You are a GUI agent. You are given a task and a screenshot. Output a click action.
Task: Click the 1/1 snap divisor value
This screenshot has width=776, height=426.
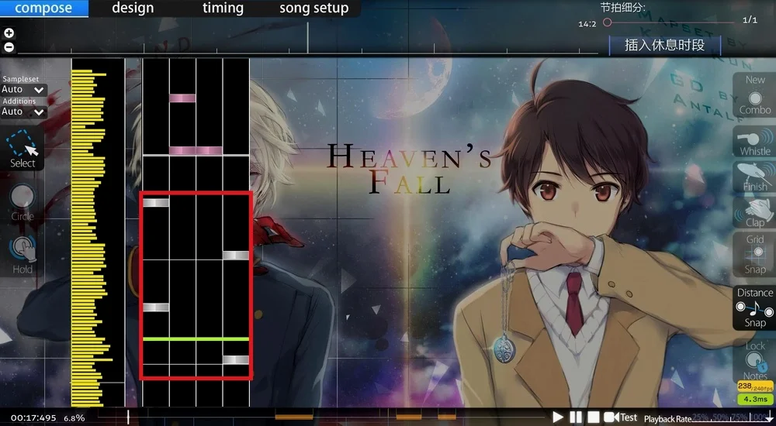(x=750, y=20)
